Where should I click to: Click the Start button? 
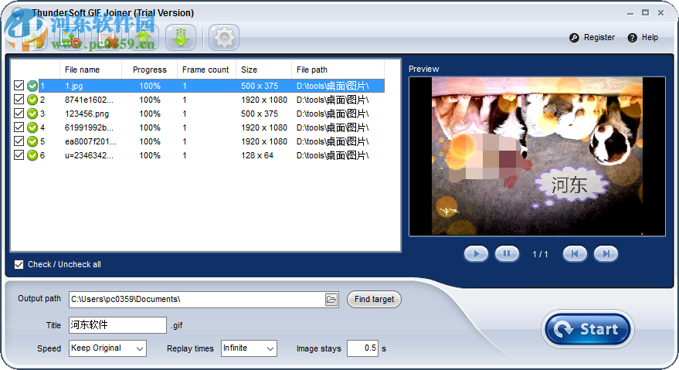coord(588,329)
